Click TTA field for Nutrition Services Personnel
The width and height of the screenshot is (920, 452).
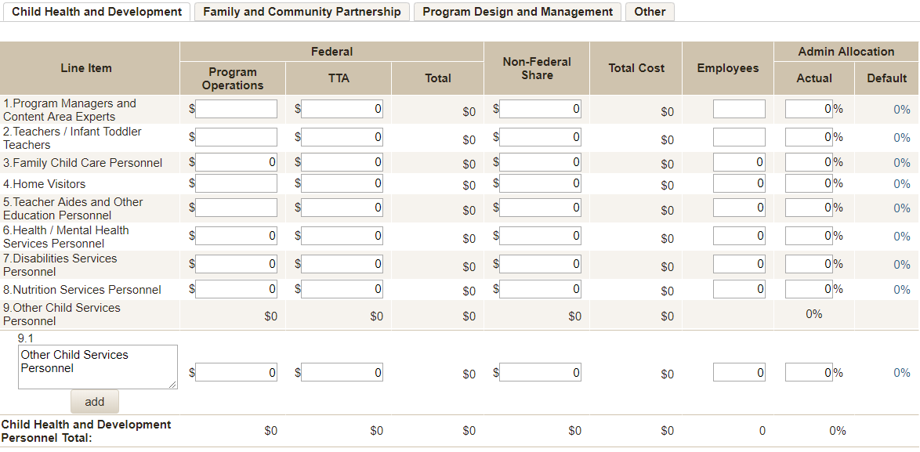[342, 289]
